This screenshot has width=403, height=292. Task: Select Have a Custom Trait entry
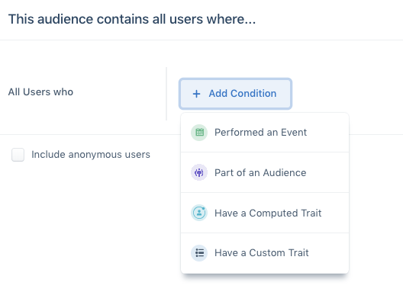pos(265,253)
